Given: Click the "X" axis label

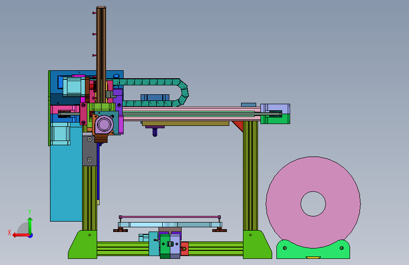Looking at the screenshot, I should click(x=9, y=232).
